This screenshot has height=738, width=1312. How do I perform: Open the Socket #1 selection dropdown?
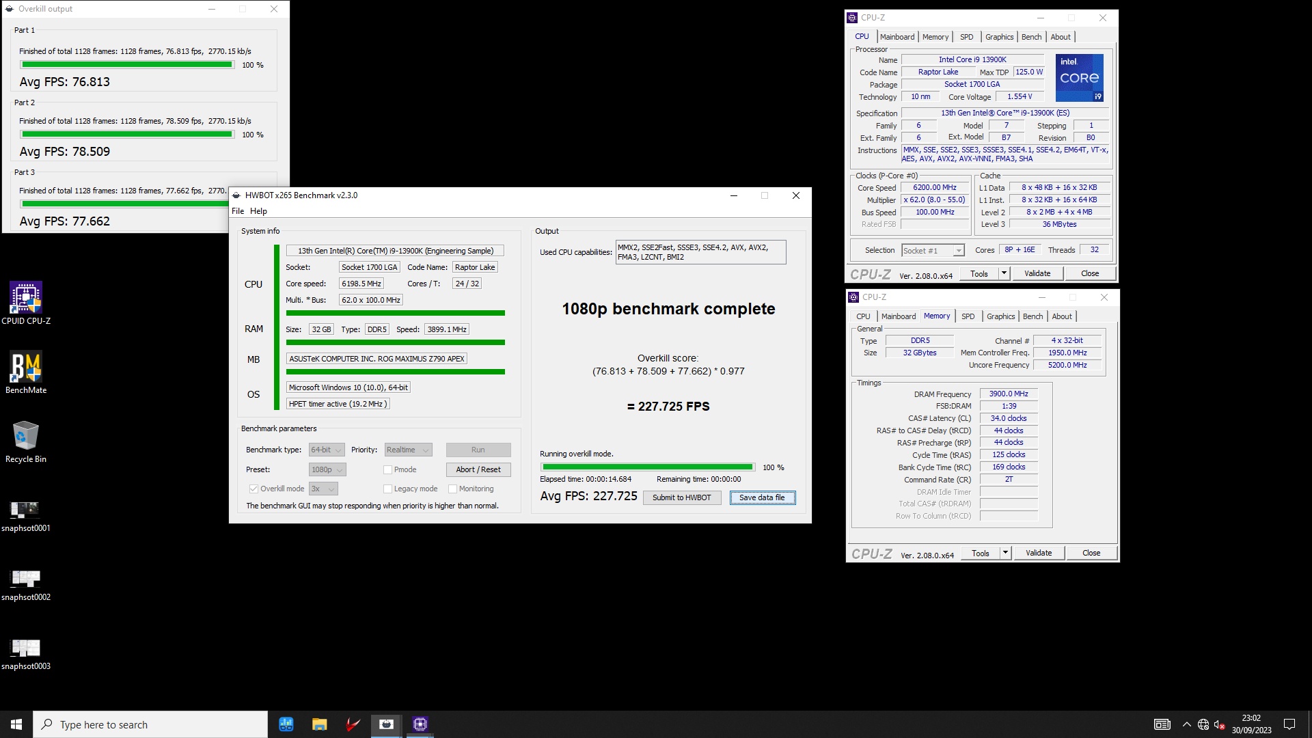point(933,251)
